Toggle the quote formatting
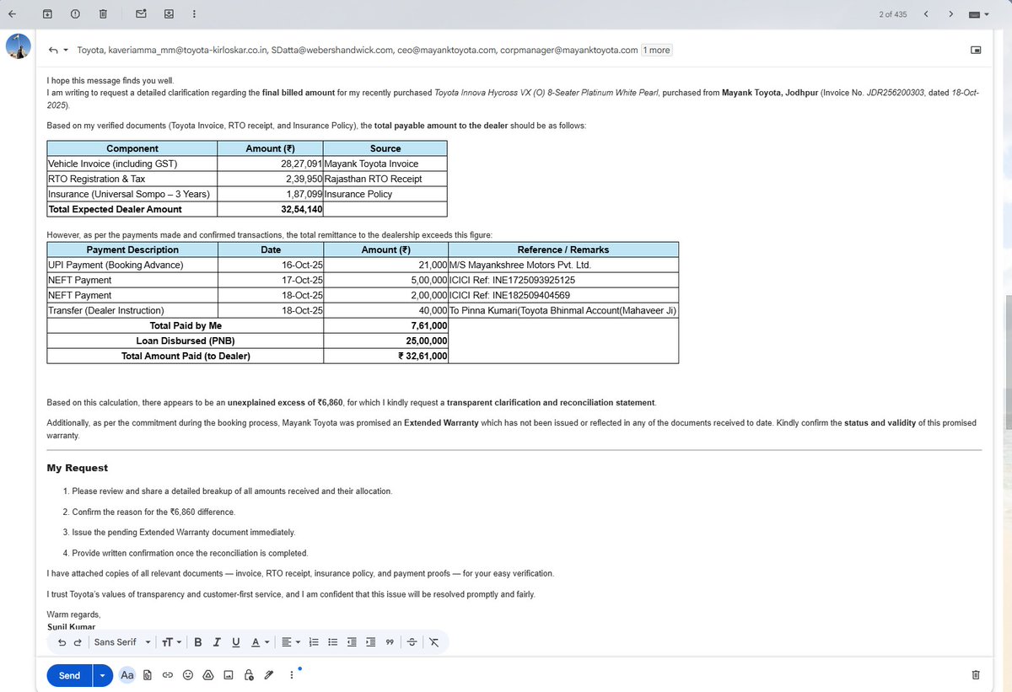The height and width of the screenshot is (692, 1012). 390,642
